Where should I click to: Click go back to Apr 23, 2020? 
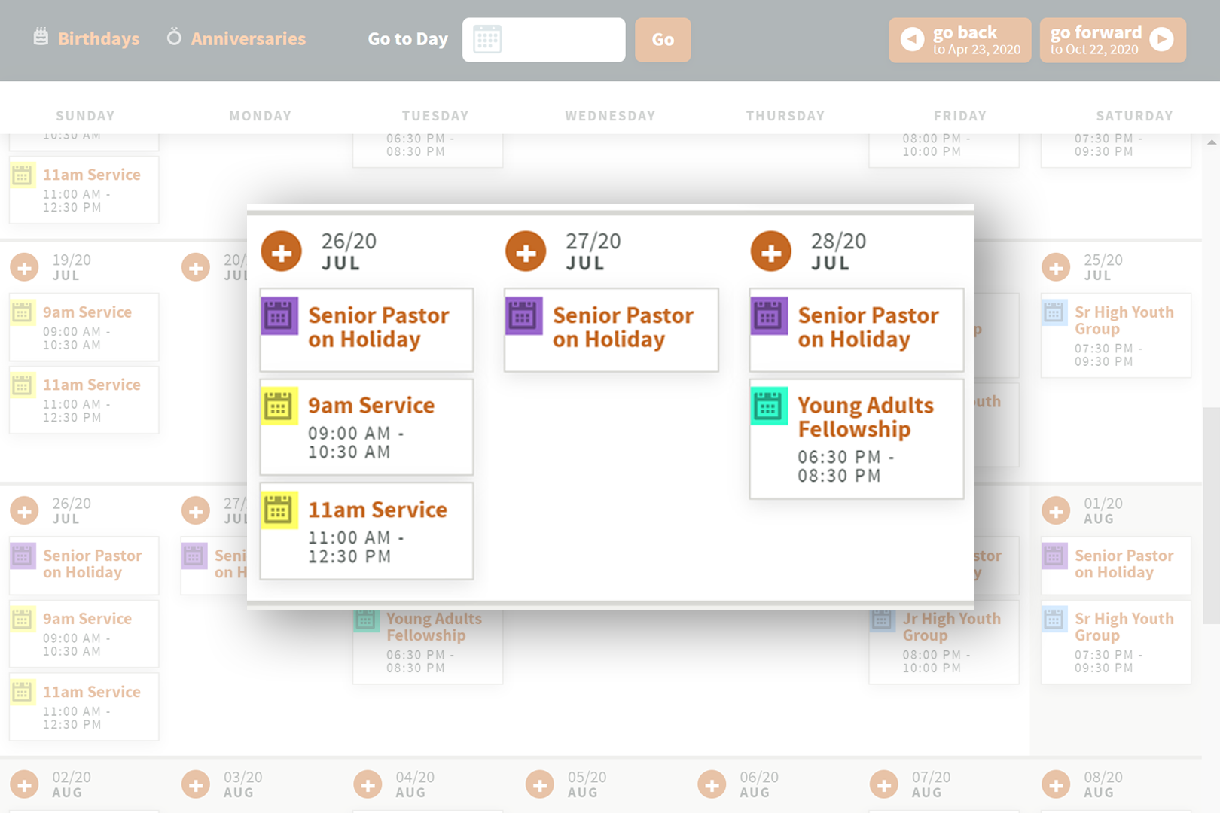pyautogui.click(x=959, y=39)
